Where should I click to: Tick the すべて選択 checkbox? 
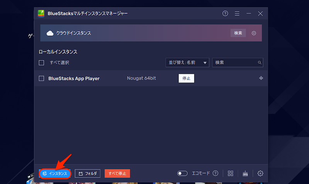[42, 62]
